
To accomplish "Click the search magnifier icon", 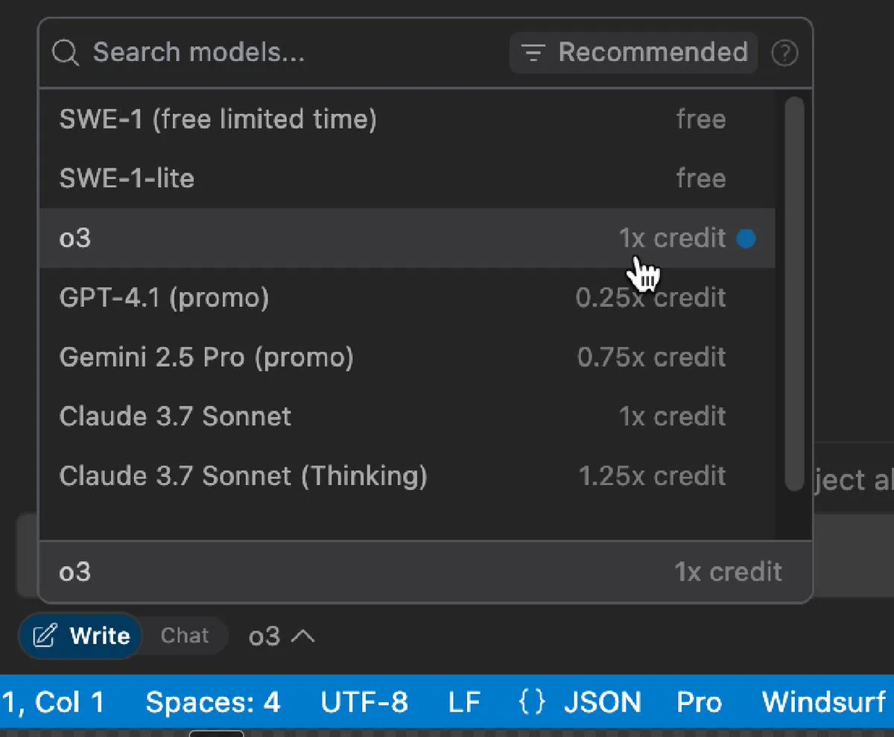I will pos(66,53).
